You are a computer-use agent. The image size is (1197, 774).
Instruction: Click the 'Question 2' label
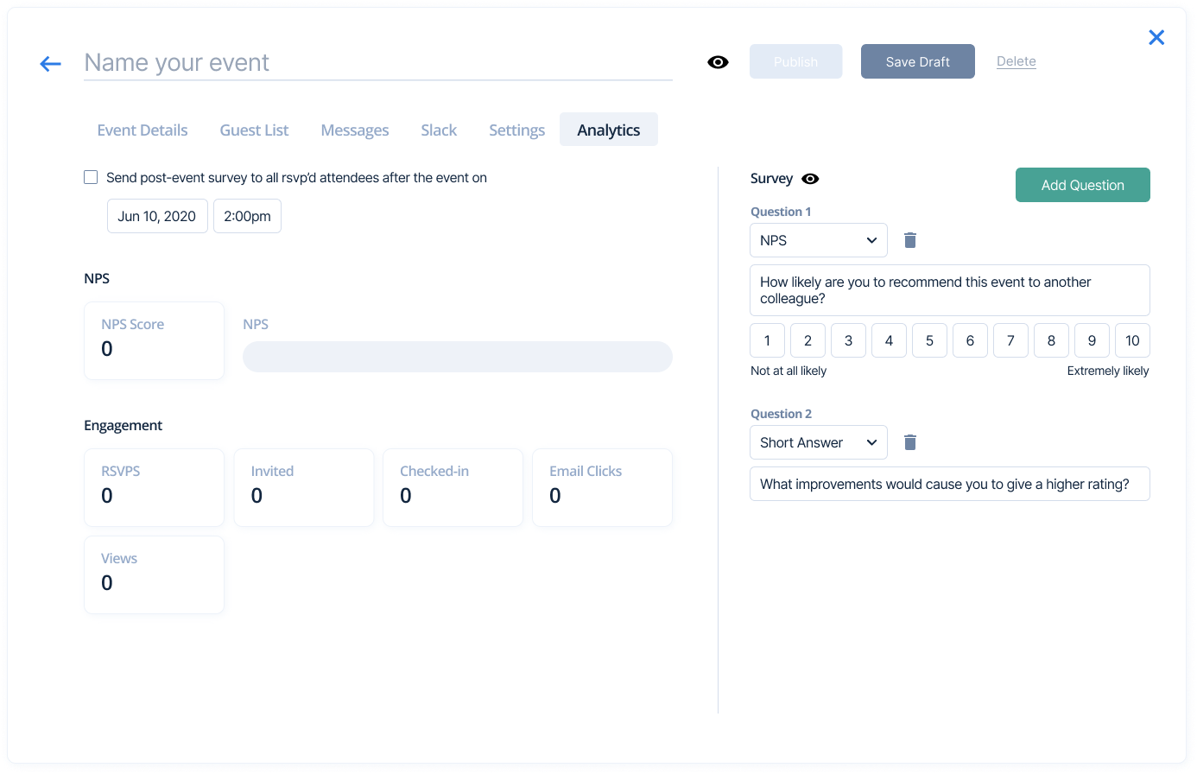point(781,414)
